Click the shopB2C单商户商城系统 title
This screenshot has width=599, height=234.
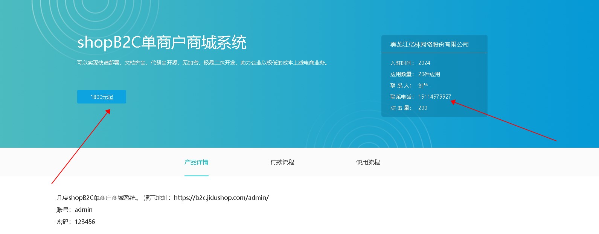click(x=162, y=42)
